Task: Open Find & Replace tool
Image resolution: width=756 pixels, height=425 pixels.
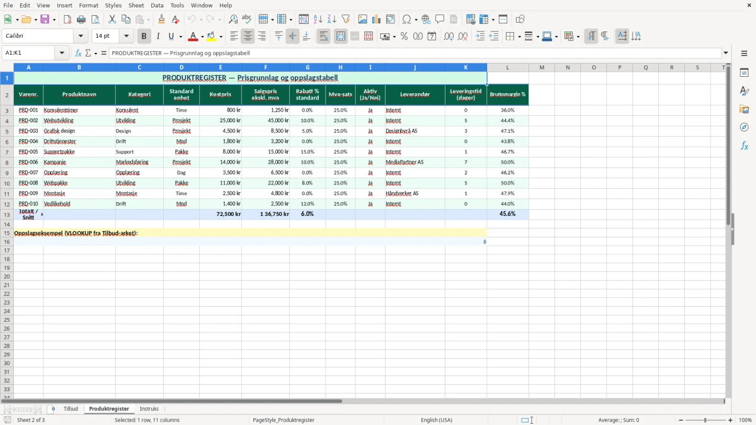Action: pyautogui.click(x=233, y=20)
